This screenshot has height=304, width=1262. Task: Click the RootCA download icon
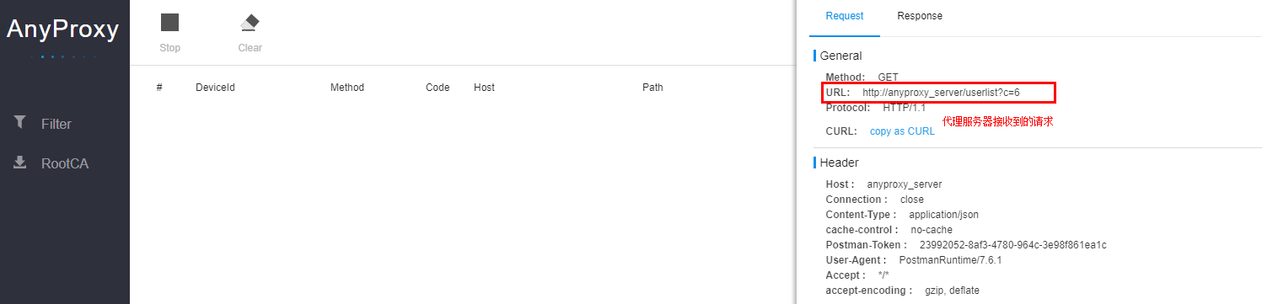(20, 163)
